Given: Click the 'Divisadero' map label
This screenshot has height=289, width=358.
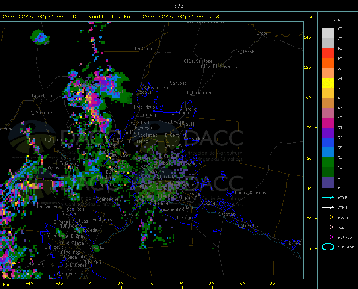Looking at the screenshot, I should click(194, 139).
